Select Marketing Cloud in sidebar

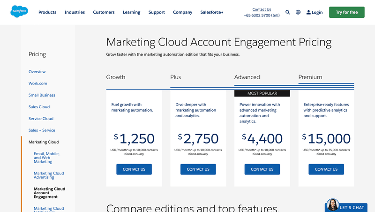(x=44, y=142)
